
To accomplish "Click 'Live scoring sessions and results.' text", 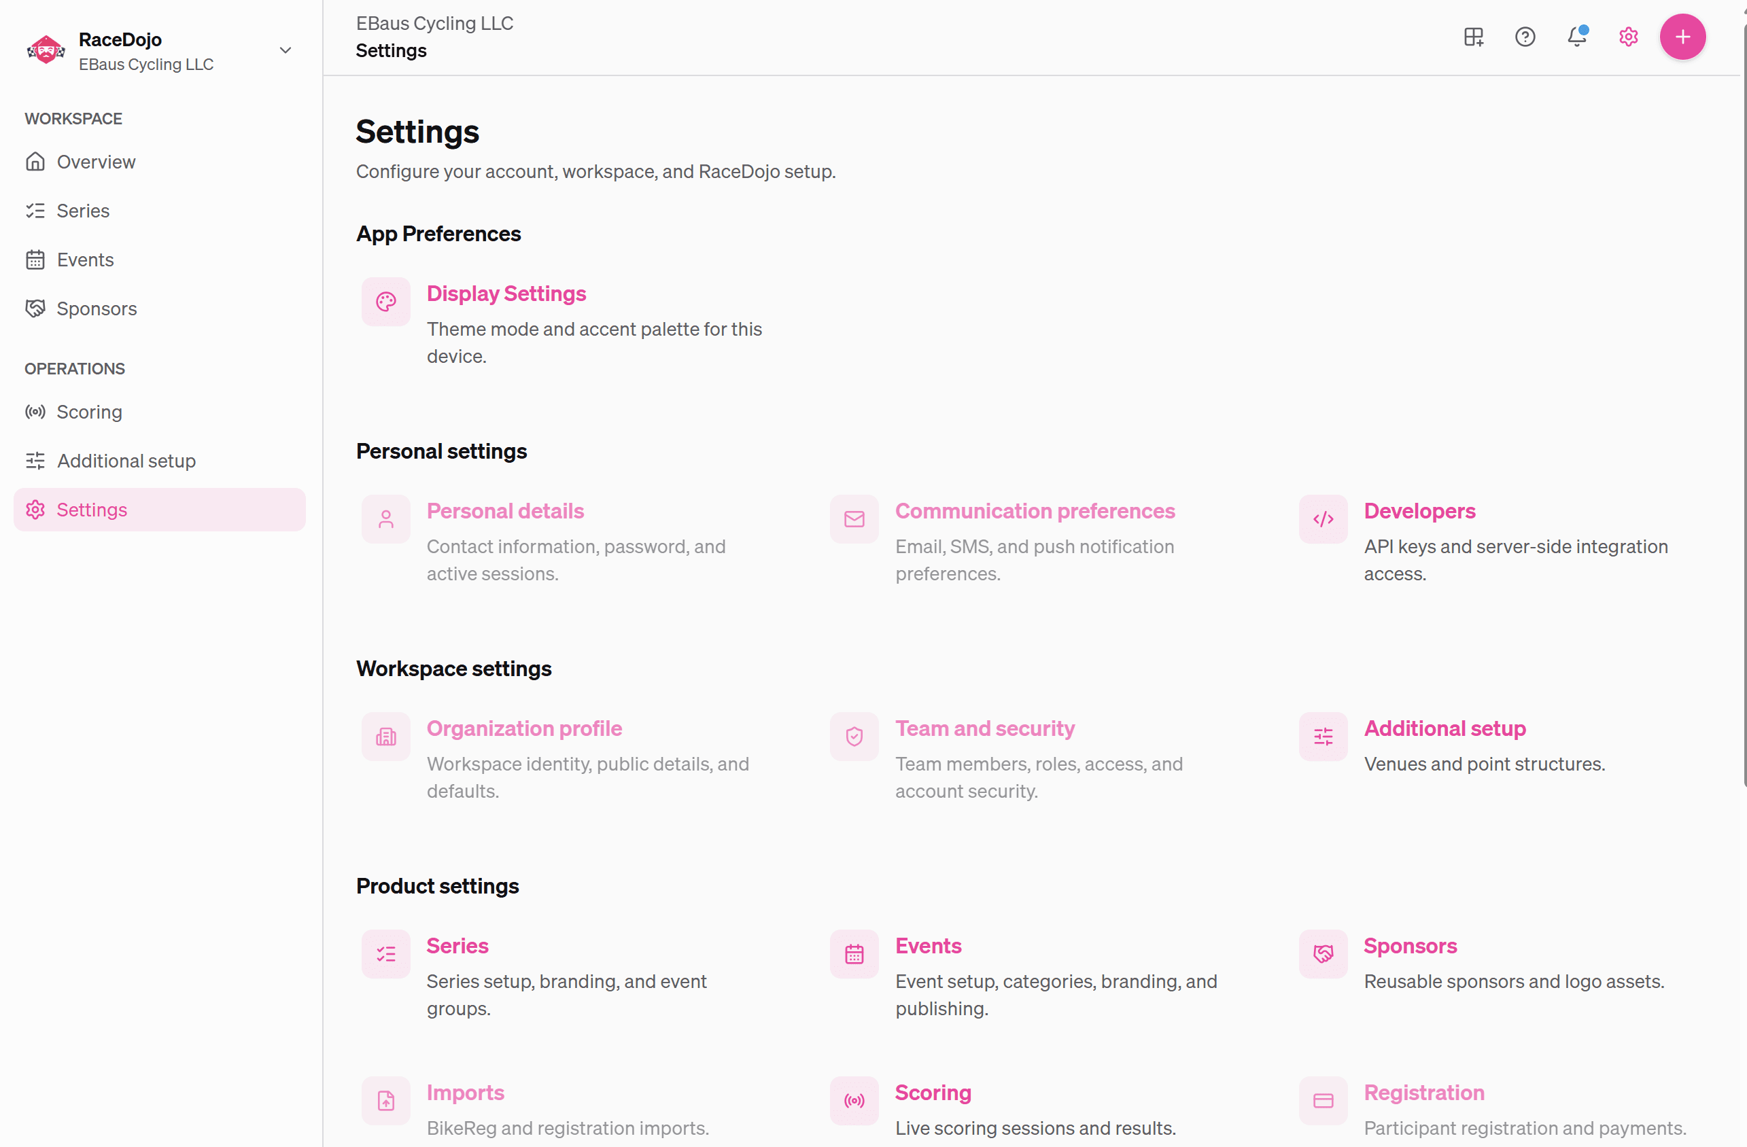I will pos(1035,1128).
